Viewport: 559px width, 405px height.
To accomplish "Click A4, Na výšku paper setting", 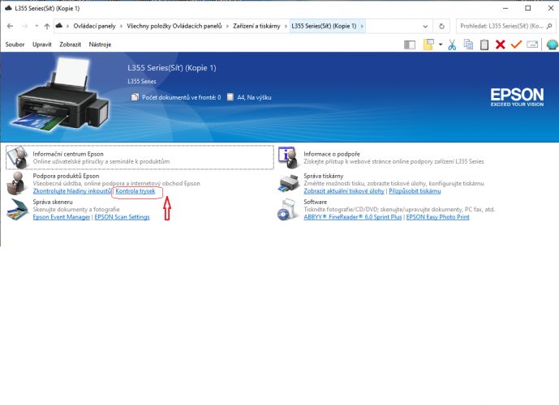I will pyautogui.click(x=254, y=97).
